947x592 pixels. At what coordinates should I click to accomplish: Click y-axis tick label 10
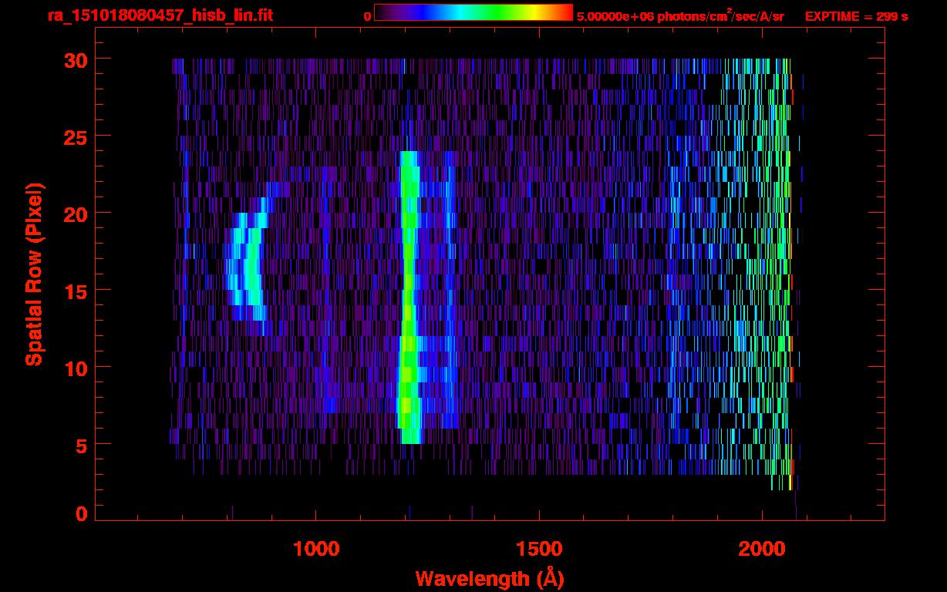(x=76, y=368)
